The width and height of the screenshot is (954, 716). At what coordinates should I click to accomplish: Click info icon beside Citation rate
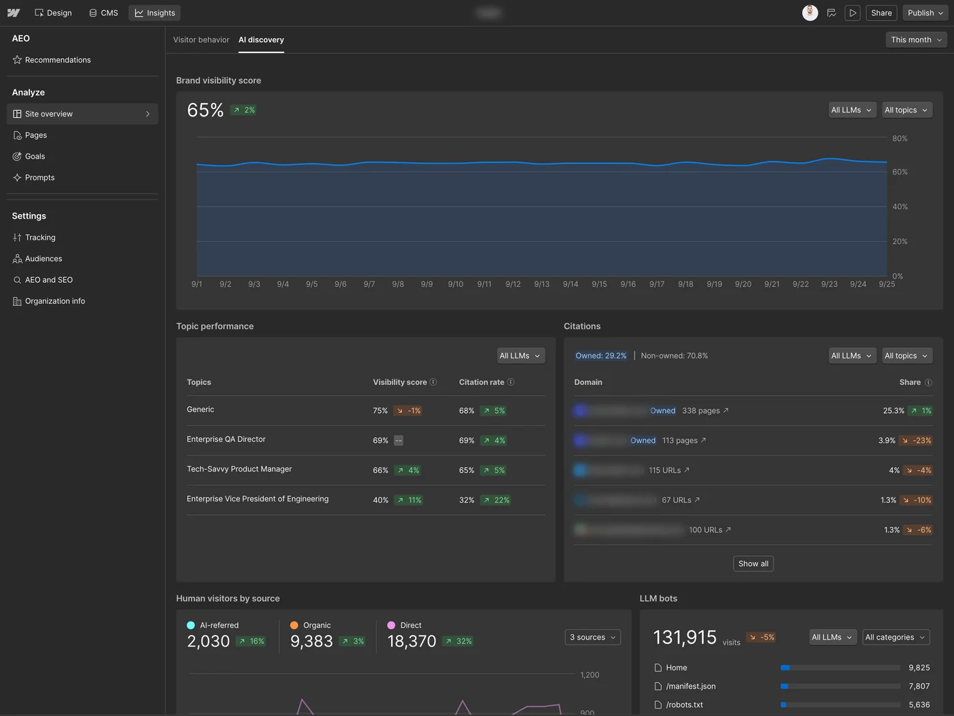[511, 382]
